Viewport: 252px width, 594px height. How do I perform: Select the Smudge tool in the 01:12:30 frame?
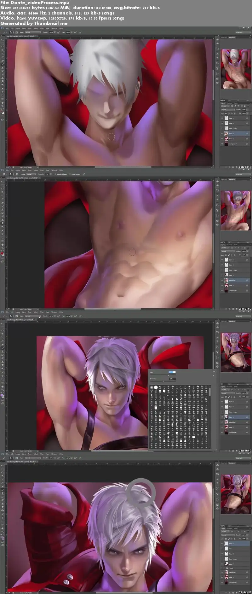(3, 223)
